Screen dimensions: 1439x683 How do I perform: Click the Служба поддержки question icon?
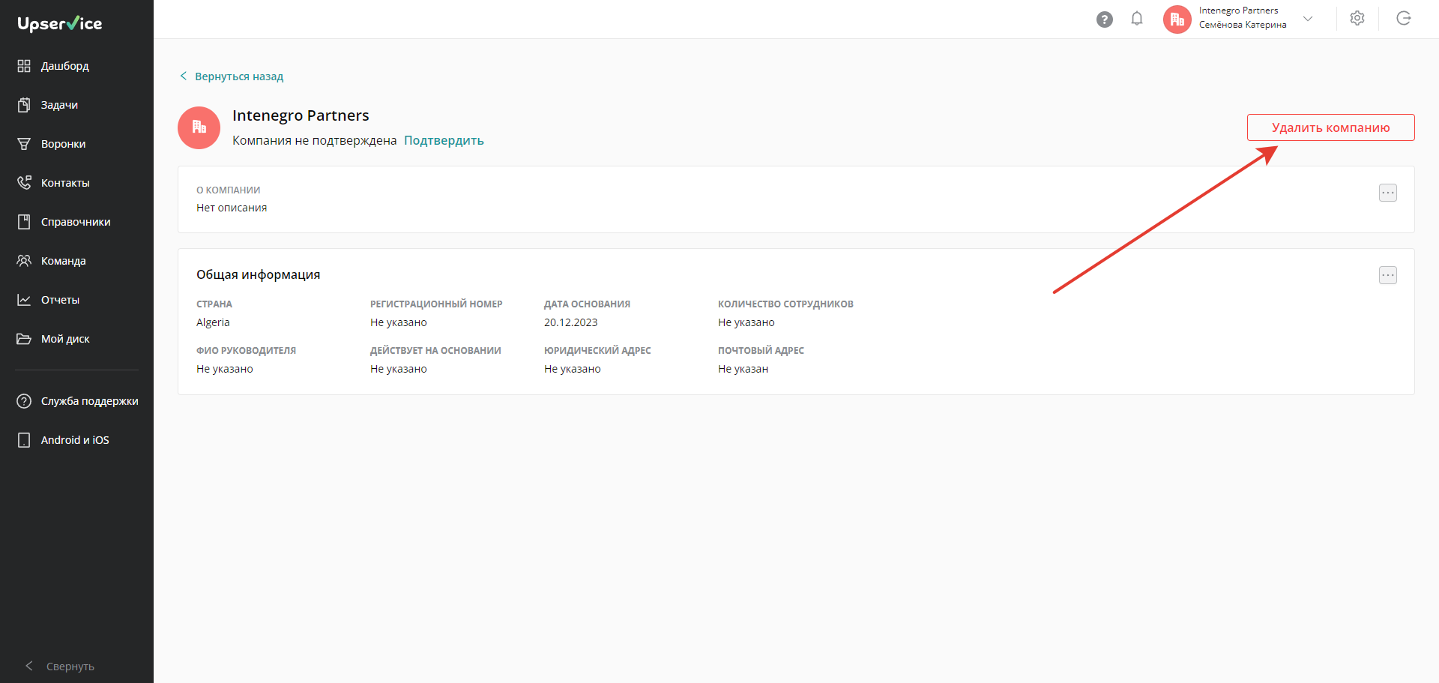click(x=24, y=401)
